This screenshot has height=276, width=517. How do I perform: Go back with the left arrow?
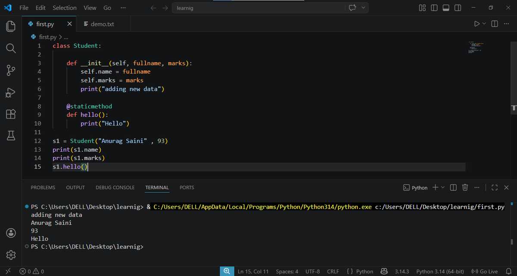tap(154, 8)
